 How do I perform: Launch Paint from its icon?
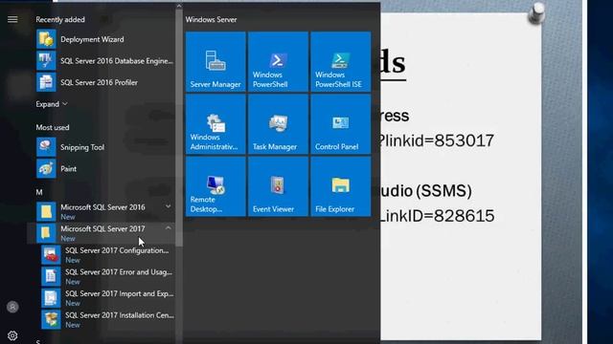point(46,168)
